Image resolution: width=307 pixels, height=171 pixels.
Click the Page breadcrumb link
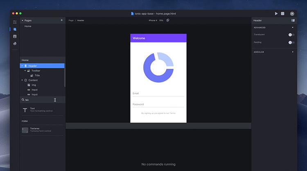coord(71,20)
